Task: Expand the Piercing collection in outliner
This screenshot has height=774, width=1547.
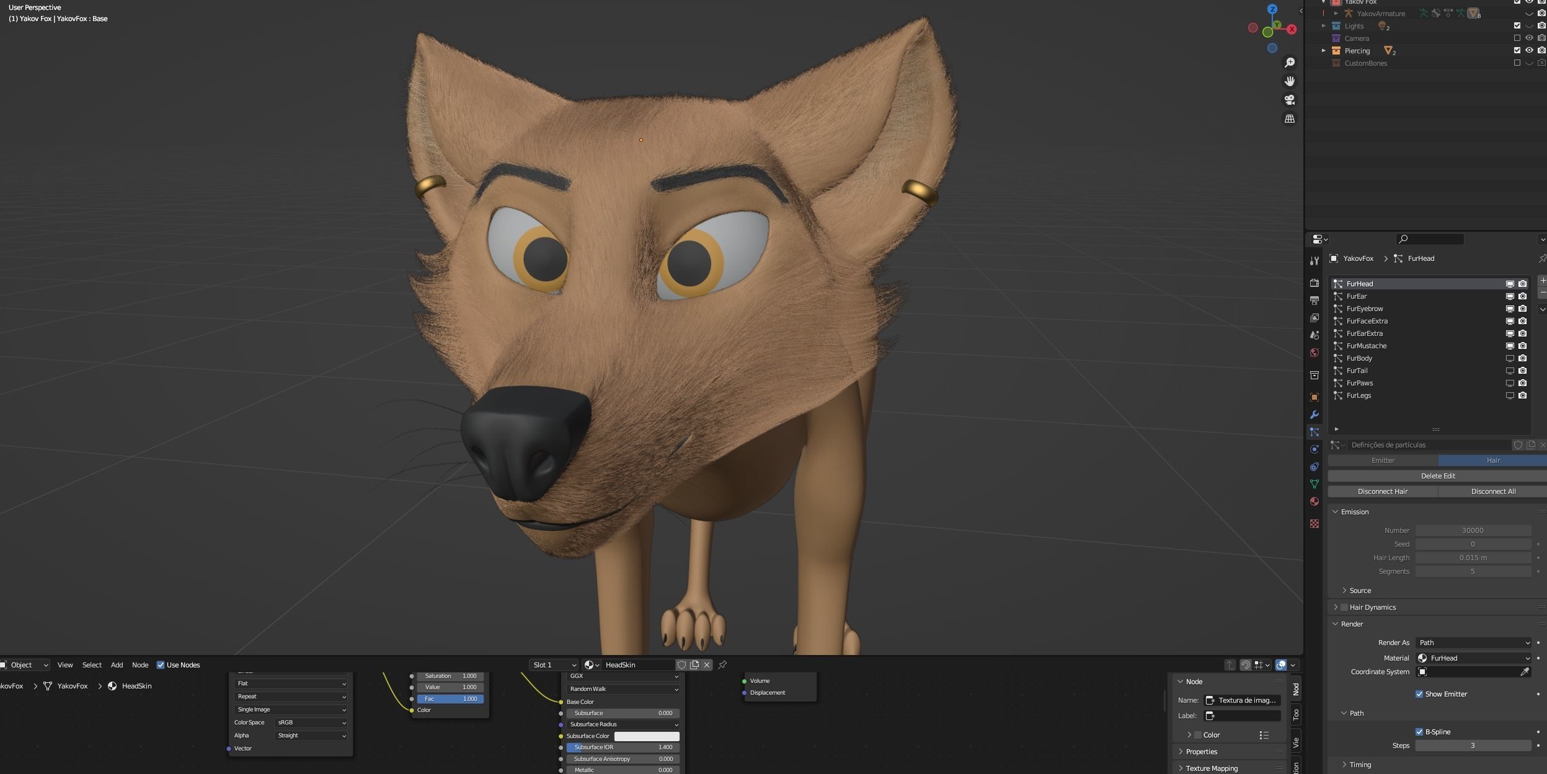Action: (x=1324, y=51)
